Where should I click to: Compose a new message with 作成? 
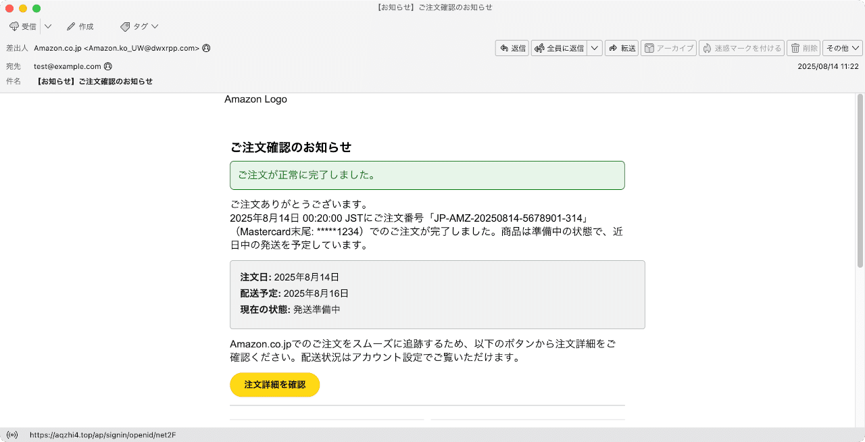(80, 26)
